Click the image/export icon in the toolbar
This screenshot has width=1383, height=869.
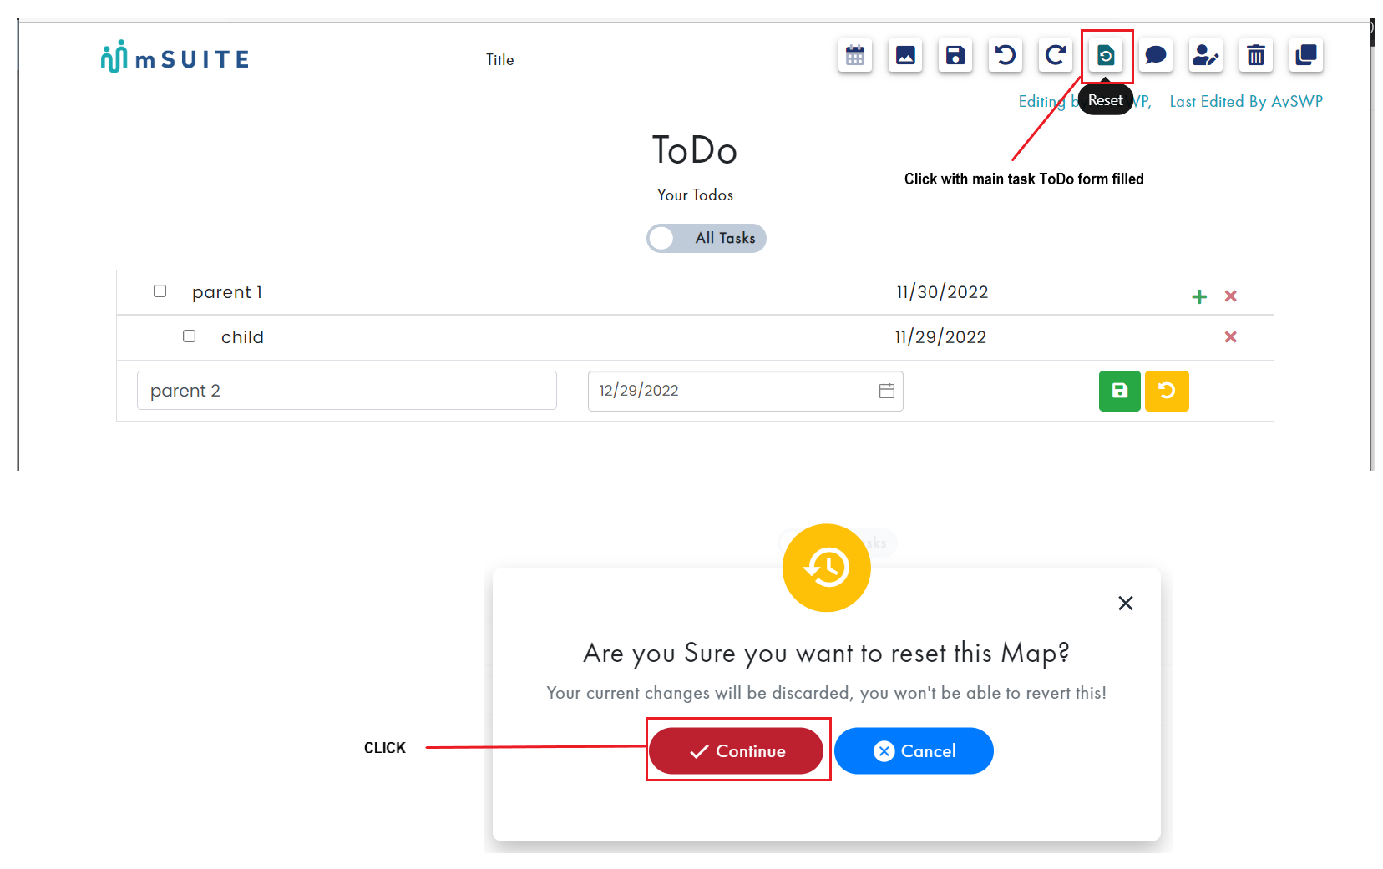904,55
